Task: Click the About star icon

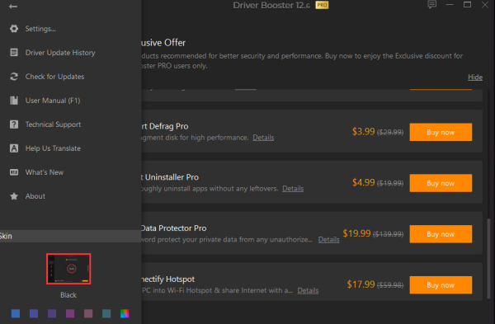Action: 14,196
